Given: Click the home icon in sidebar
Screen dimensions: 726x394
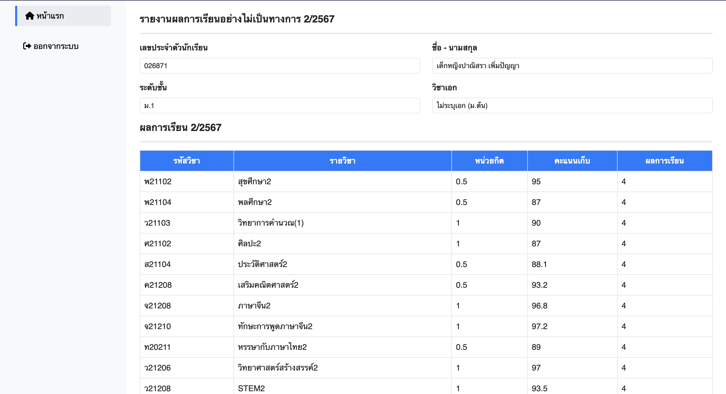Looking at the screenshot, I should 29,16.
